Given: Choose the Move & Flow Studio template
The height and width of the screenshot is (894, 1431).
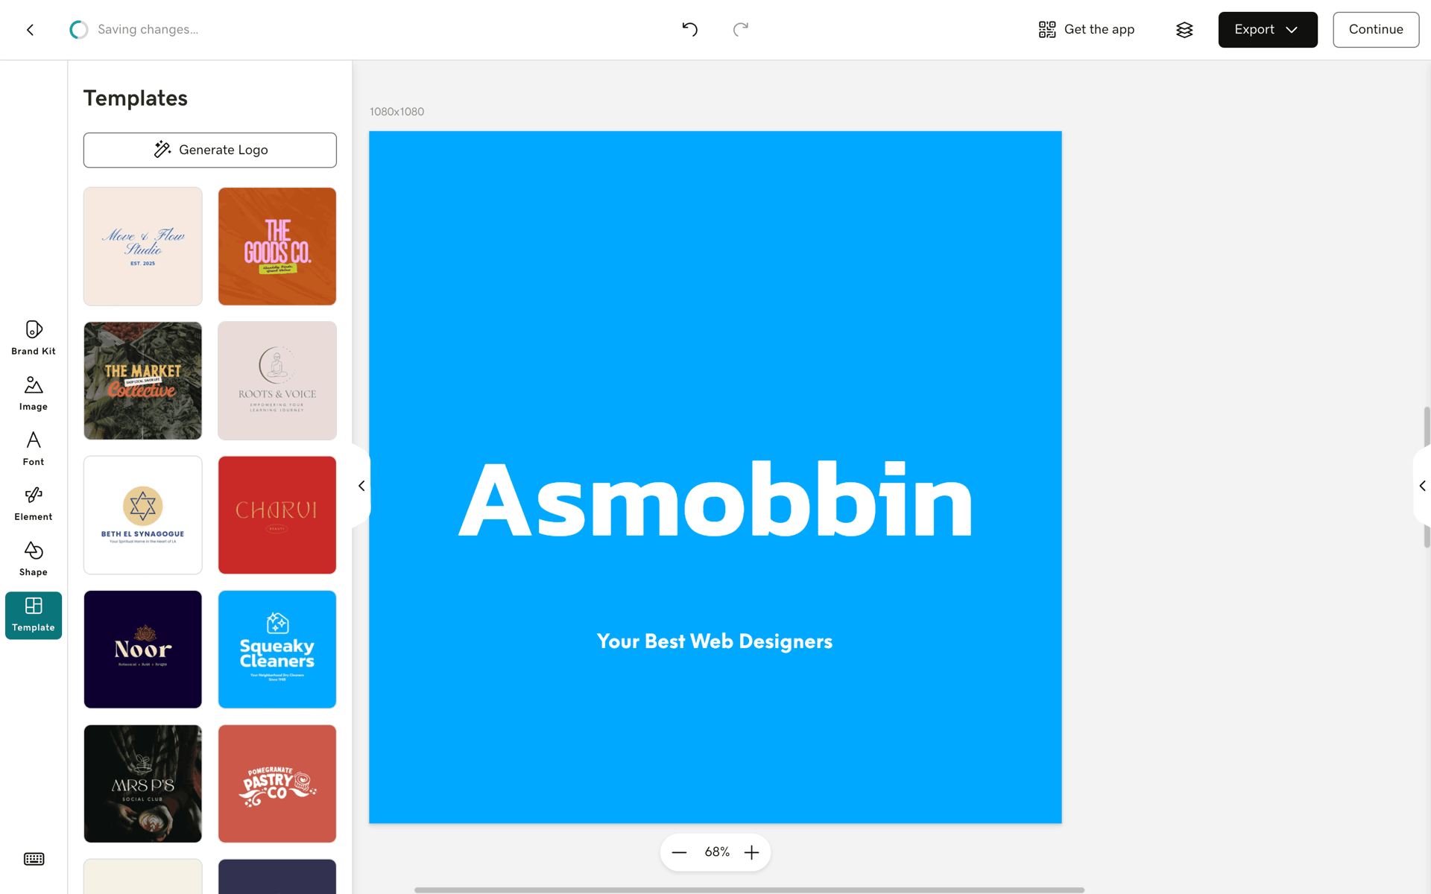Looking at the screenshot, I should coord(143,247).
